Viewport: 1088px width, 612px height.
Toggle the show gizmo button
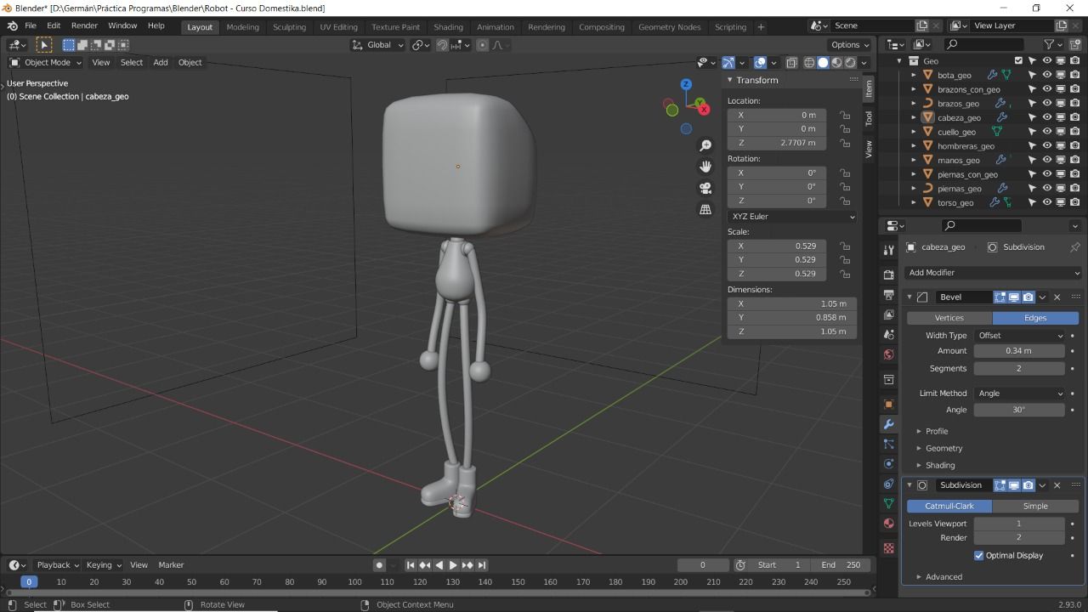[728, 62]
